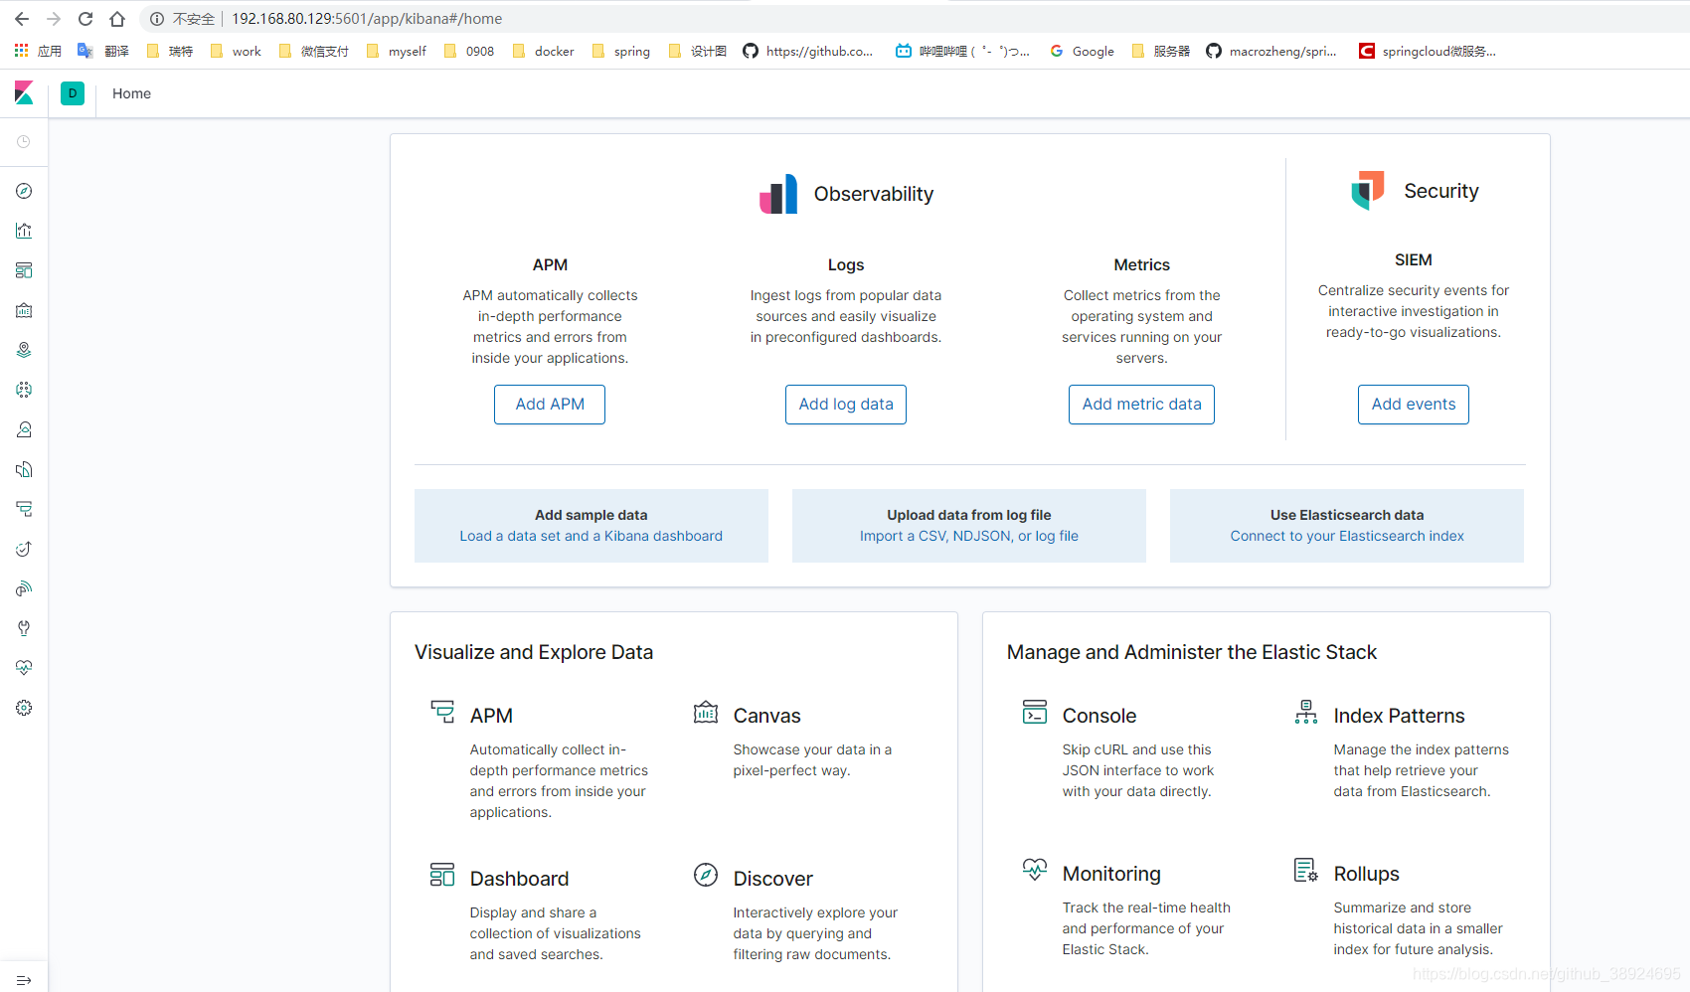The width and height of the screenshot is (1690, 992).
Task: Click the Add events button
Action: click(1414, 405)
